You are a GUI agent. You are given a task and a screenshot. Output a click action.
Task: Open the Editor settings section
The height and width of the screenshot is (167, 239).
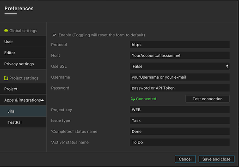(x=23, y=53)
